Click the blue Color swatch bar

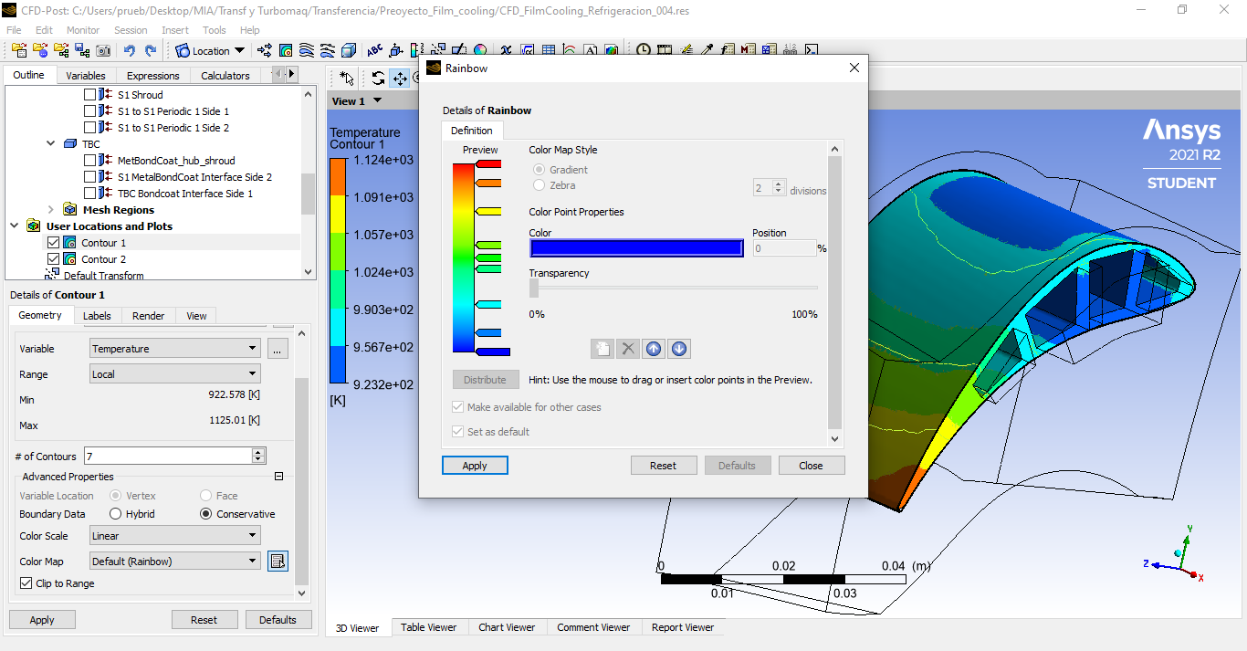pos(636,248)
